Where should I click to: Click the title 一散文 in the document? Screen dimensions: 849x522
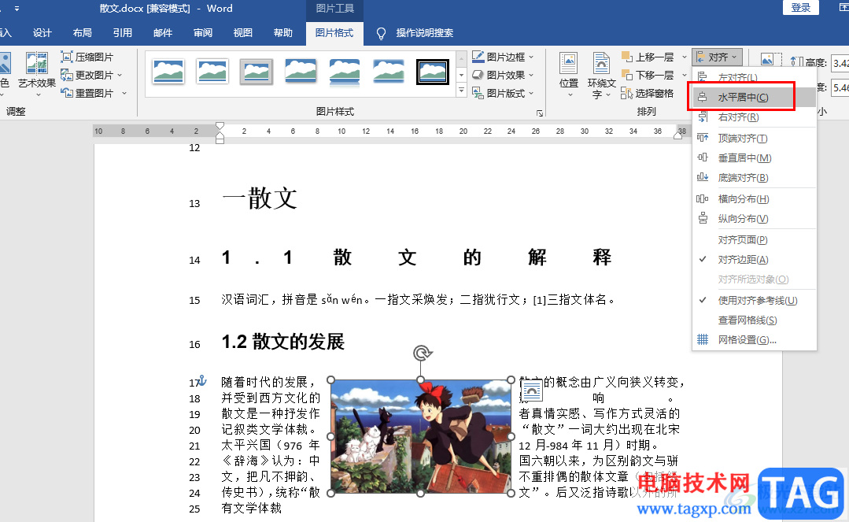(260, 198)
